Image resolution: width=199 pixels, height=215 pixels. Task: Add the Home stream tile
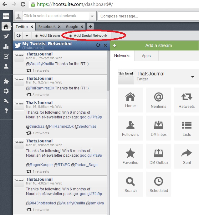coord(130,100)
